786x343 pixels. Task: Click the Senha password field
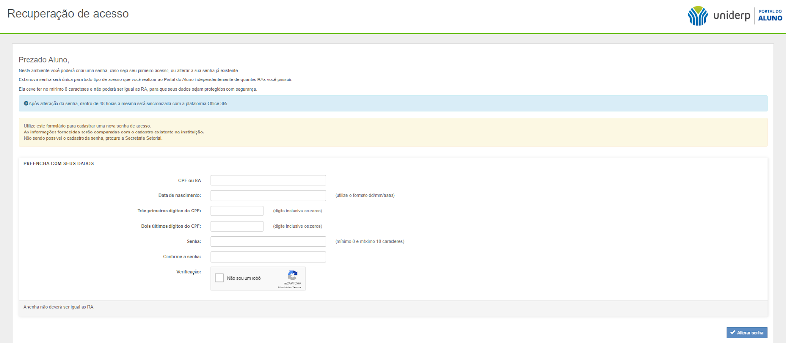click(x=268, y=241)
